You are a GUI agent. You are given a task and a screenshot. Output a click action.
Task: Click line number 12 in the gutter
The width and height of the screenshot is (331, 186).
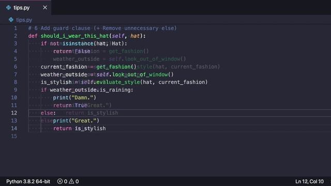14,113
